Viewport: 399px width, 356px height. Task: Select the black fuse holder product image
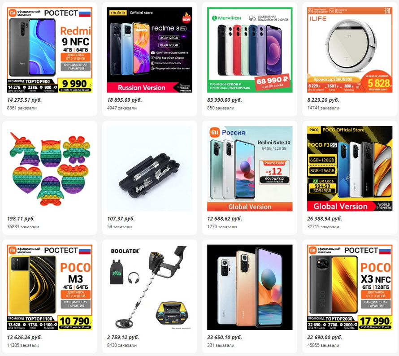pyautogui.click(x=150, y=169)
